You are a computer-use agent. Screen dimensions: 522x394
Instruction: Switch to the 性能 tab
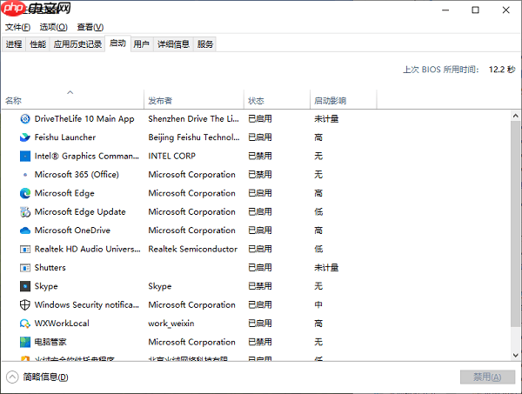[37, 44]
